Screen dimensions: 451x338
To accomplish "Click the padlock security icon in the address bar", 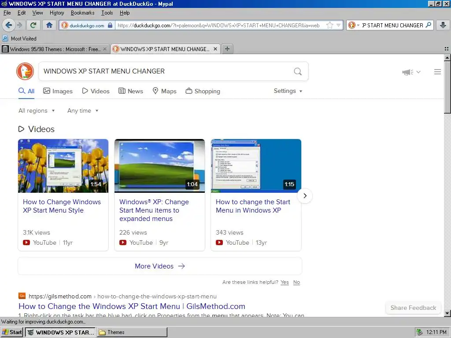I will 110,25.
